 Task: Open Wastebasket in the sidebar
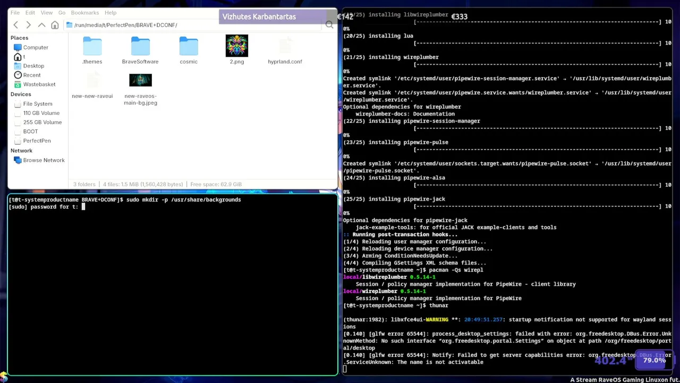click(x=39, y=84)
